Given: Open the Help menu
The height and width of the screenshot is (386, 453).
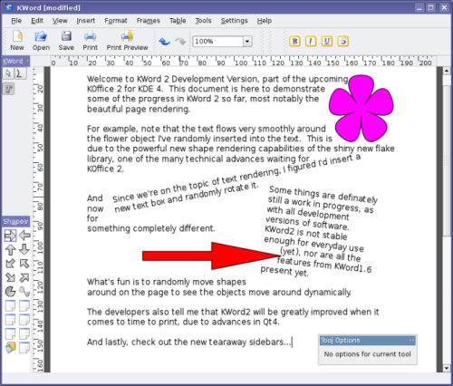Looking at the screenshot, I should click(x=265, y=21).
